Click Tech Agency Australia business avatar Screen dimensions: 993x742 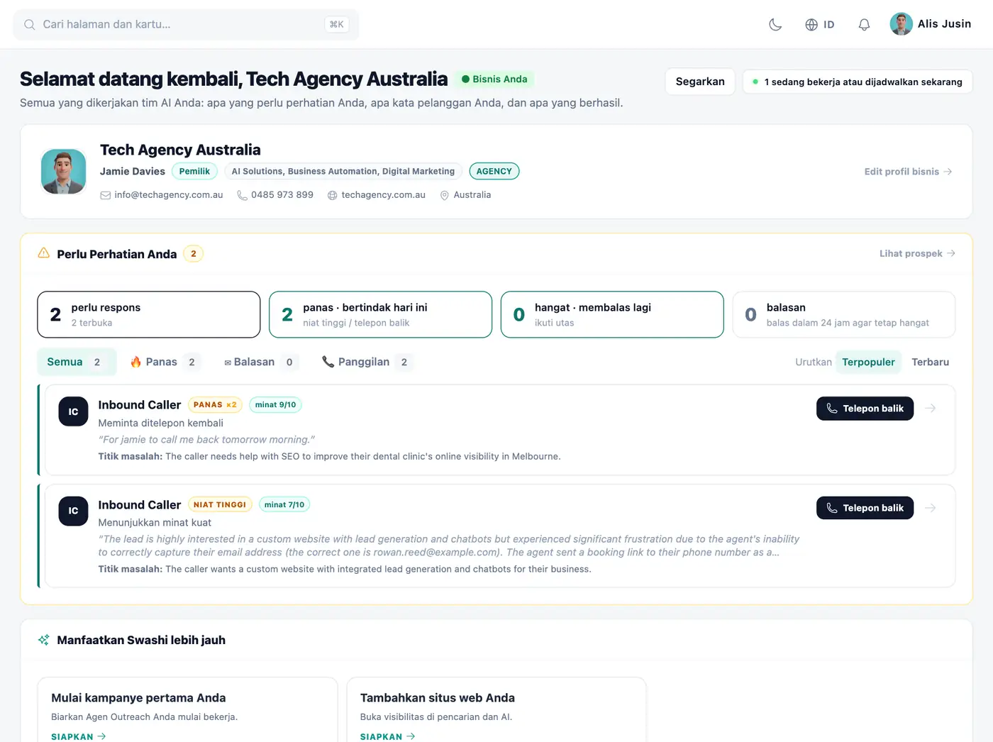point(63,172)
